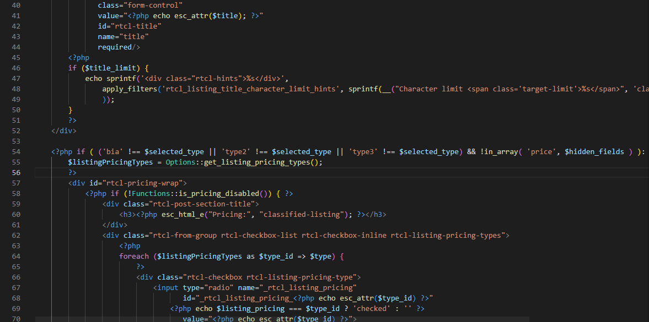The width and height of the screenshot is (649, 322).
Task: Click line number 67 in the gutter
Action: [16, 287]
